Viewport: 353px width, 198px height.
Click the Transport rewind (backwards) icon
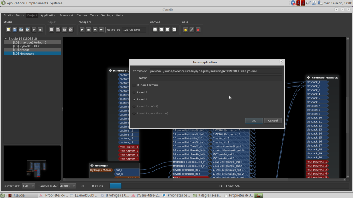(95, 29)
